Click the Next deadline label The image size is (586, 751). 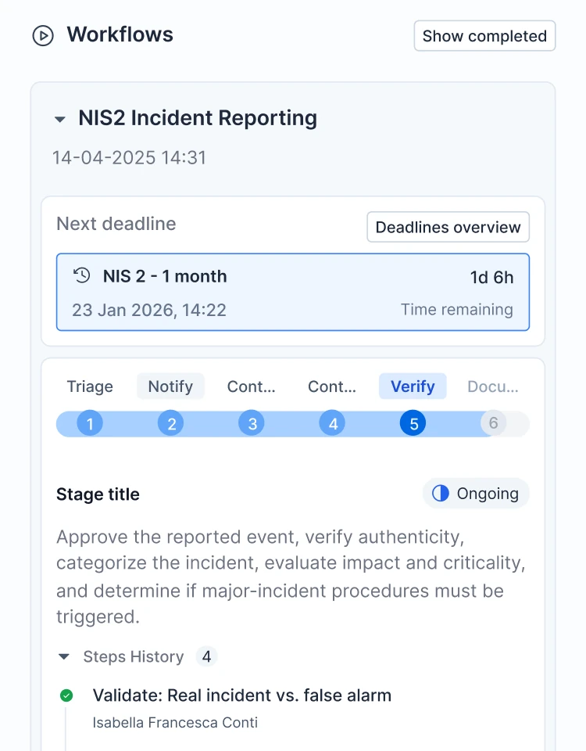click(116, 224)
